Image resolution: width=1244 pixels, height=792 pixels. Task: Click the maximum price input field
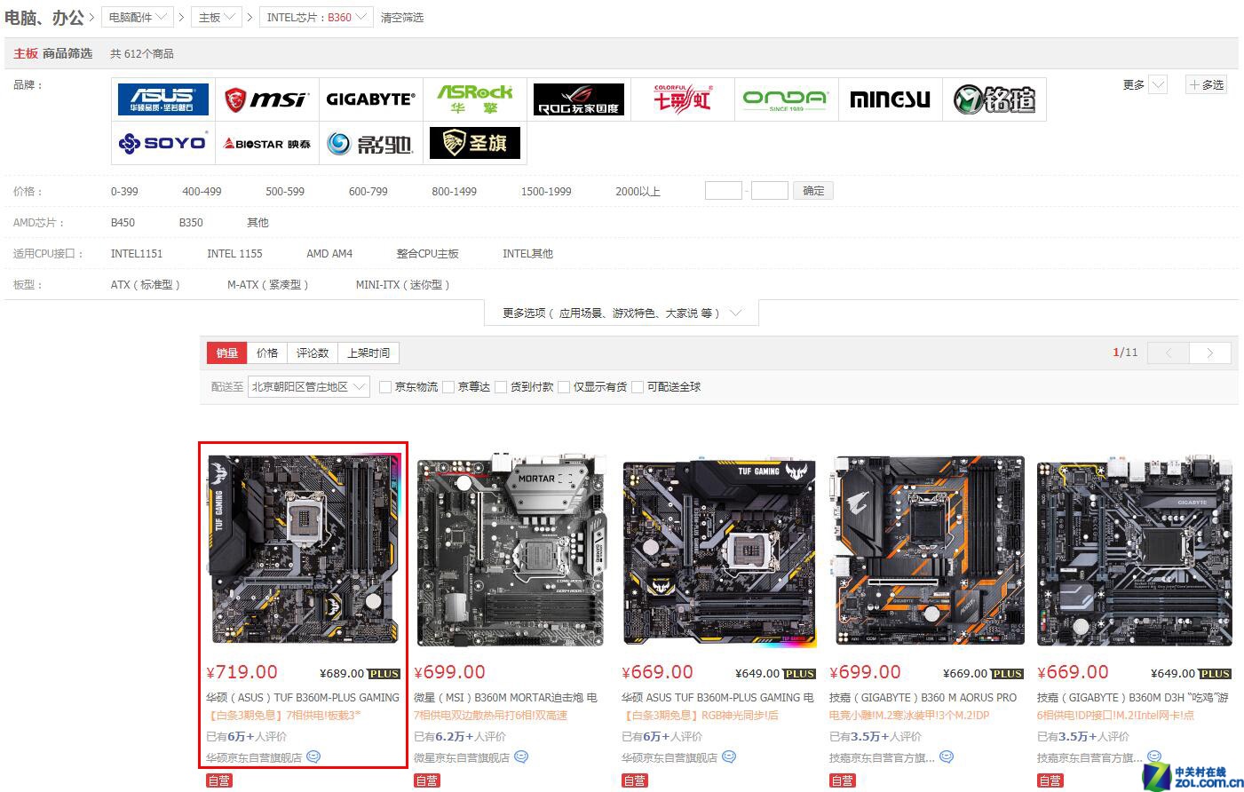(x=770, y=191)
